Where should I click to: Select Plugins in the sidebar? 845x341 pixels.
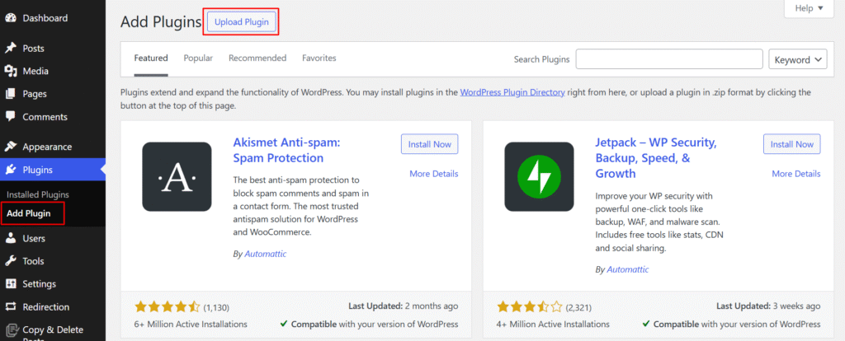click(x=53, y=170)
